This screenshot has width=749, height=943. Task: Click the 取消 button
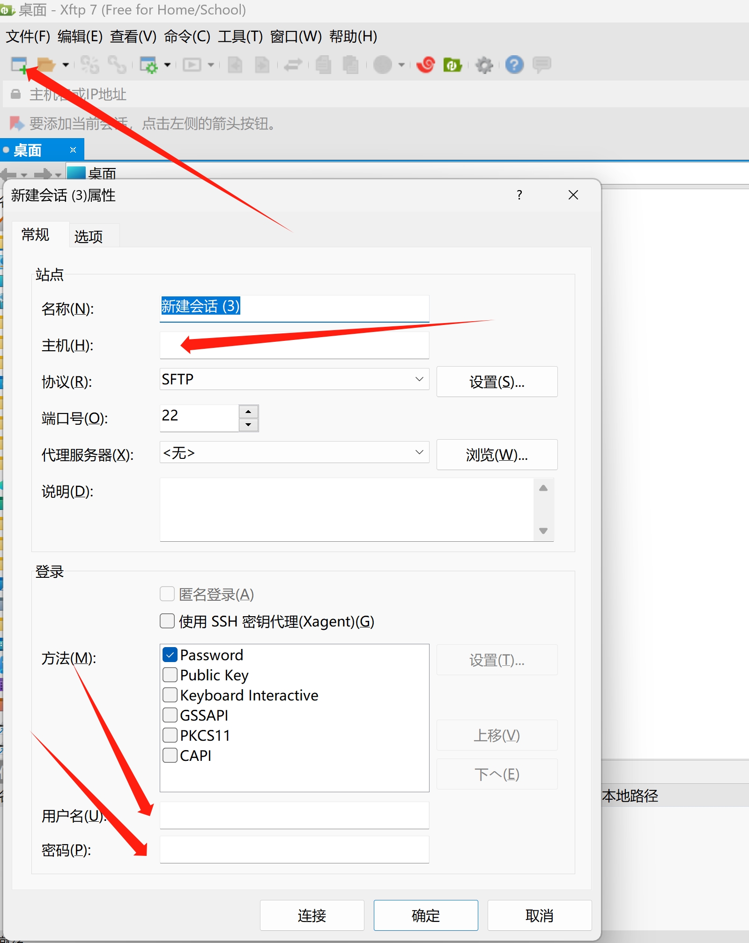pyautogui.click(x=539, y=915)
